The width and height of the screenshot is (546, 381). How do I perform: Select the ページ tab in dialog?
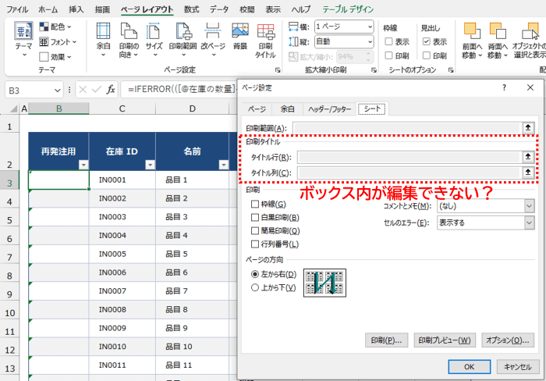point(257,109)
